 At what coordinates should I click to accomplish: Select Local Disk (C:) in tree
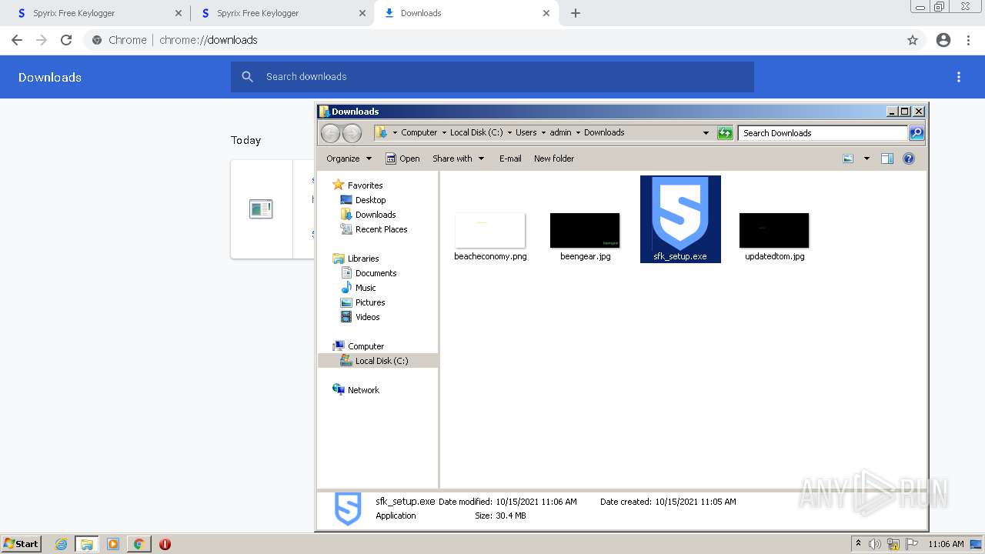click(x=381, y=361)
